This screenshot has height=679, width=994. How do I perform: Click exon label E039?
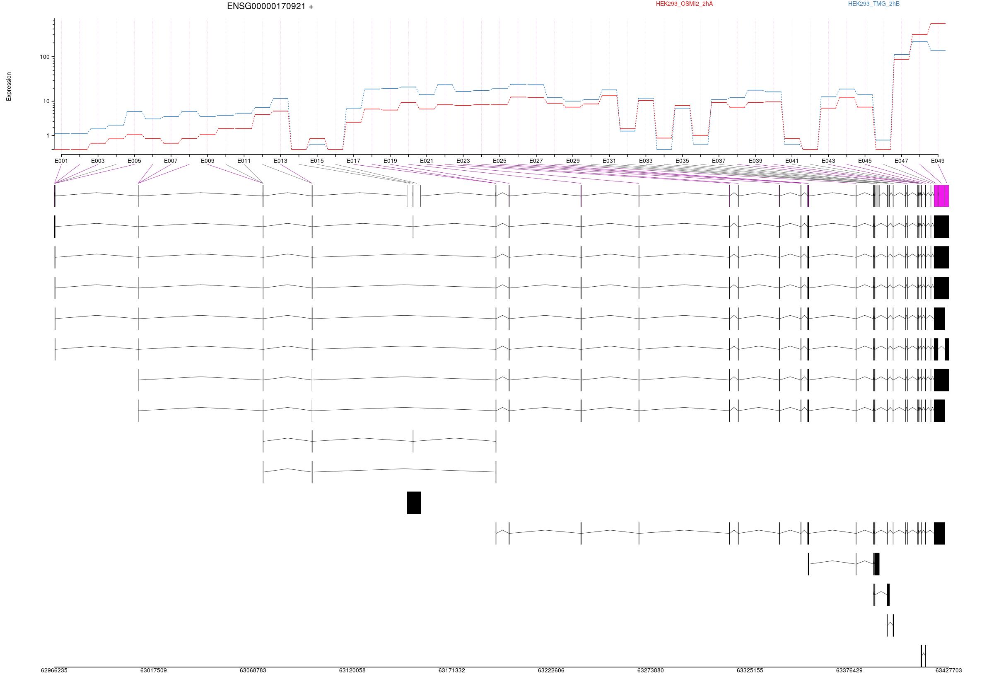(x=755, y=161)
